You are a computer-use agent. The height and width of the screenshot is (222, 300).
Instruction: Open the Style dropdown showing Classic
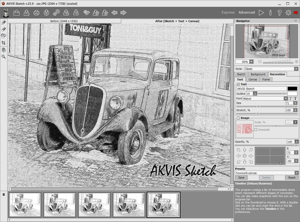tap(271, 69)
